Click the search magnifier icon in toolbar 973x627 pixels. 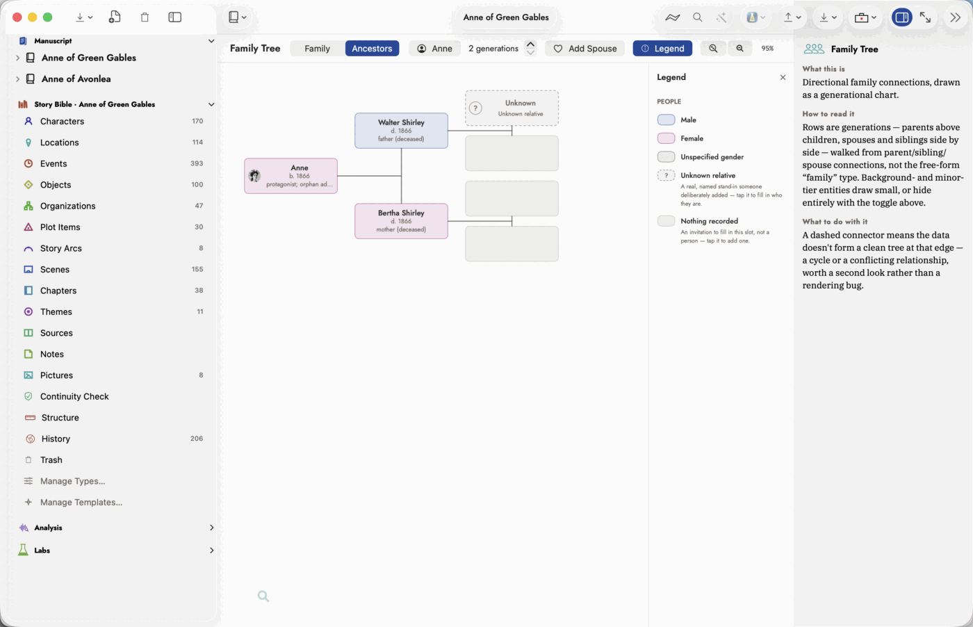coord(698,17)
